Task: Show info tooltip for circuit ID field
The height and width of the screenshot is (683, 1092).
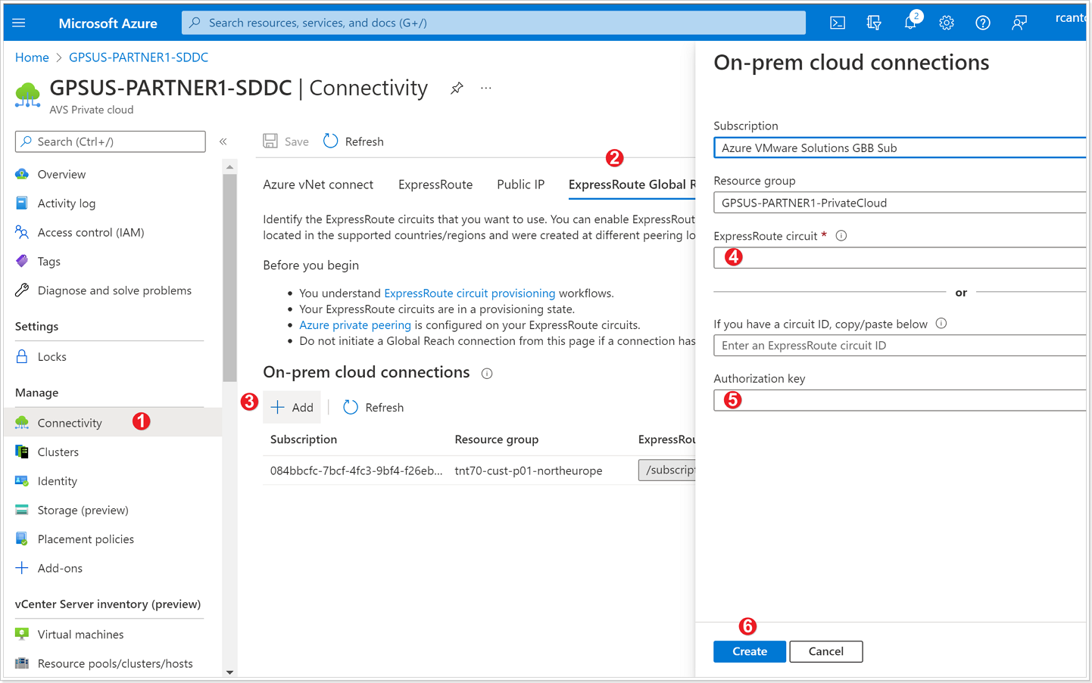Action: [x=941, y=324]
